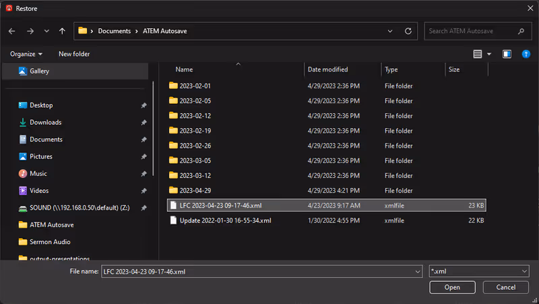This screenshot has height=304, width=539.
Task: Click the Documents breadcrumb in address bar
Action: click(x=115, y=31)
